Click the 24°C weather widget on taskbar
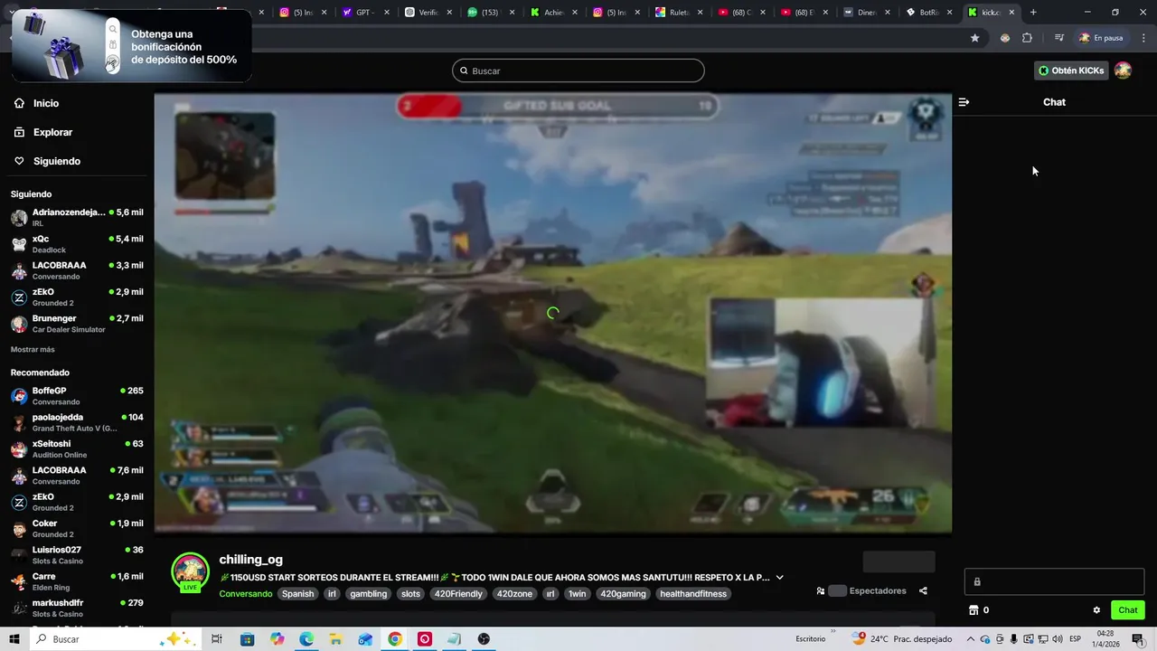The image size is (1157, 651). 901,639
